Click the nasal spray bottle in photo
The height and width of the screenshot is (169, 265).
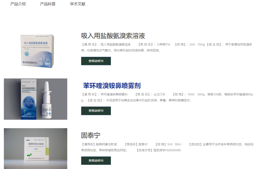pos(47,100)
